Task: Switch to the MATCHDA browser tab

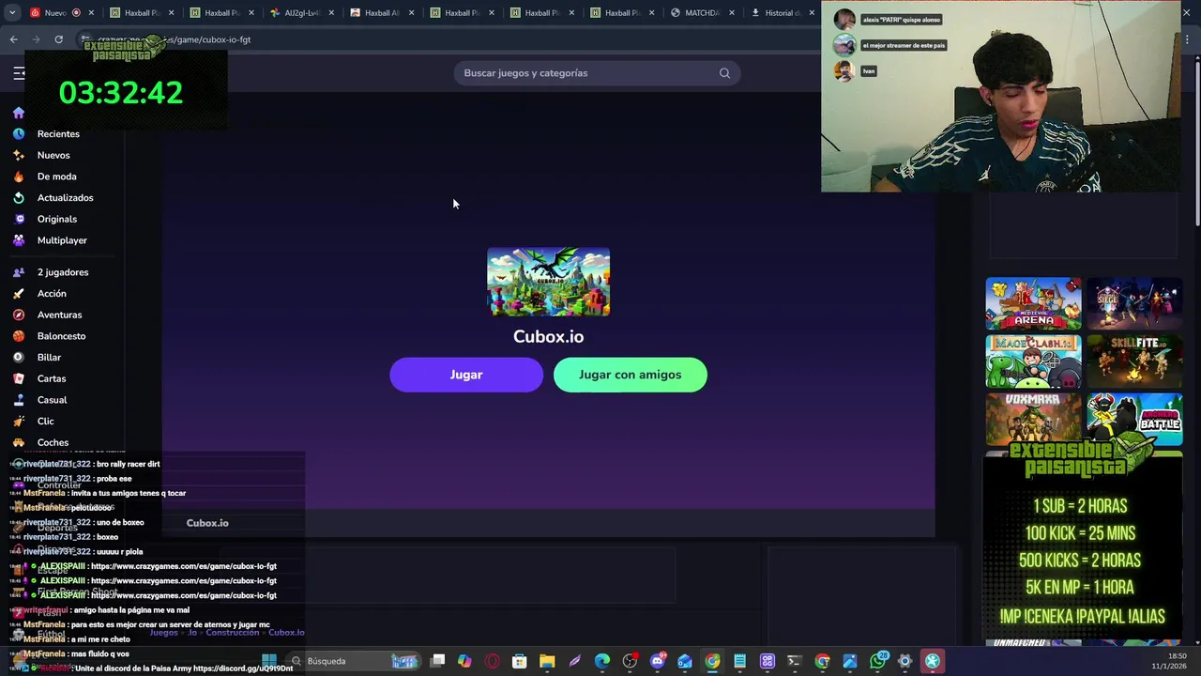Action: coord(701,13)
